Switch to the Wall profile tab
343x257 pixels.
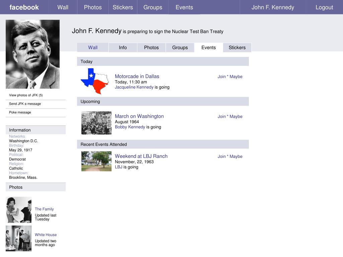click(93, 48)
